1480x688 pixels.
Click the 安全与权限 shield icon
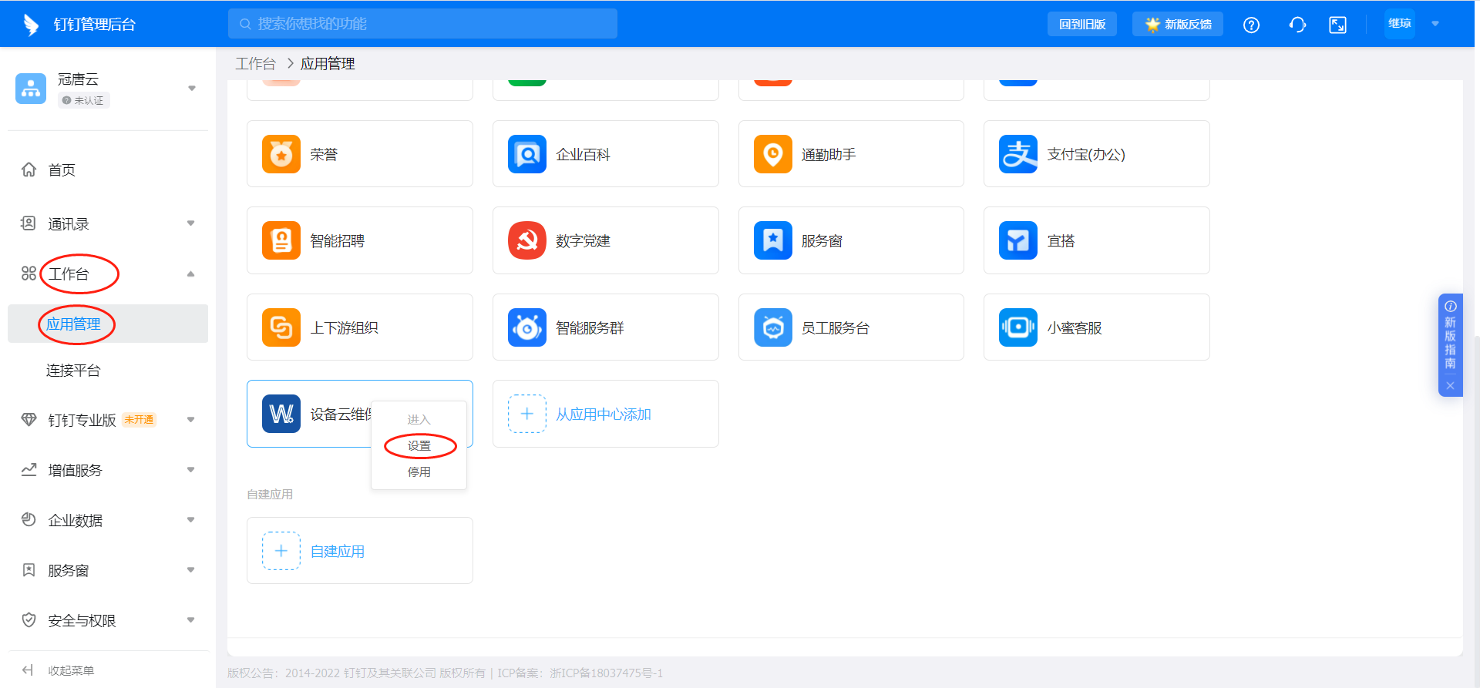[x=29, y=620]
